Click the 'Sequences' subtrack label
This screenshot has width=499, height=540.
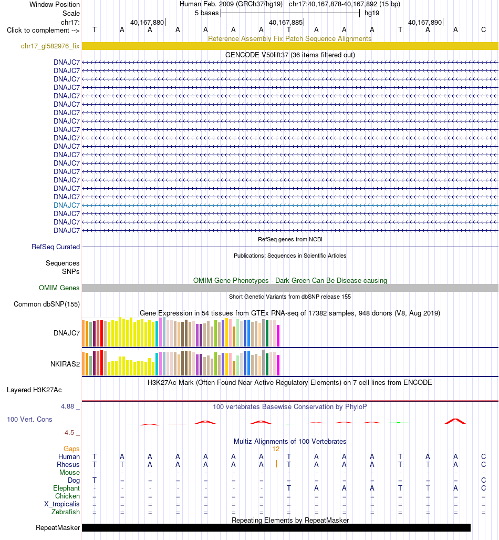point(63,263)
